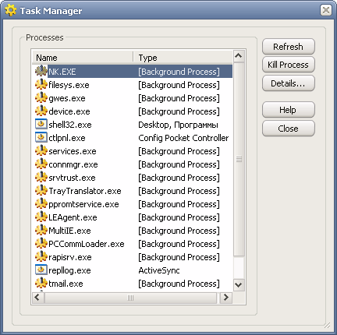Select the services.exe row
337x335 pixels.
(x=133, y=151)
